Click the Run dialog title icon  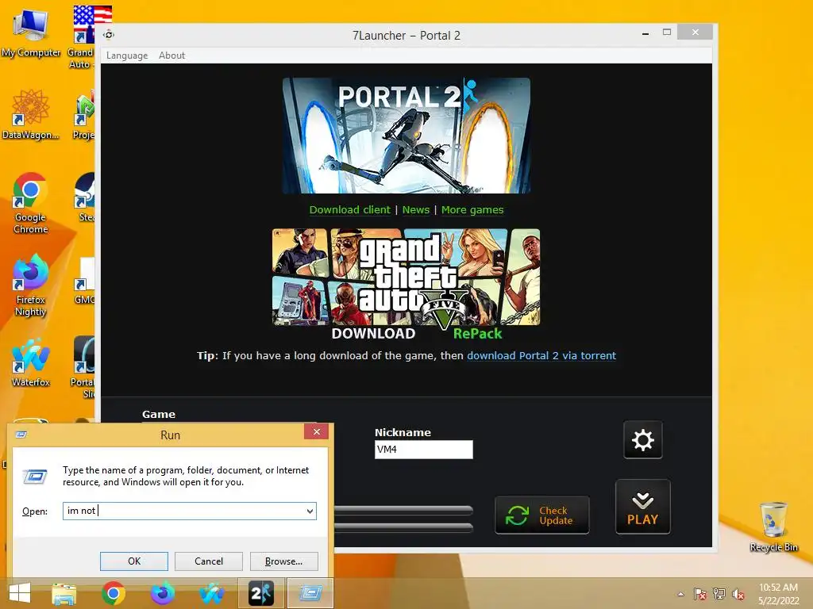point(21,435)
